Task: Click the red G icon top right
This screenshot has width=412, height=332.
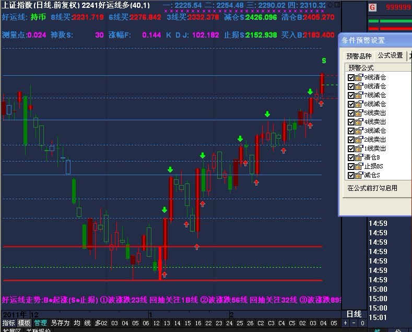Action: click(x=372, y=8)
